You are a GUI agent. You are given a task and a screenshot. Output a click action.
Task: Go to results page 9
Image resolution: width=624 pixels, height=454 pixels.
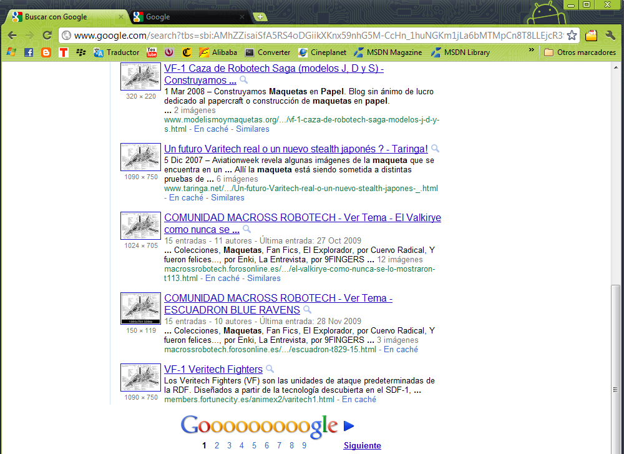click(304, 446)
